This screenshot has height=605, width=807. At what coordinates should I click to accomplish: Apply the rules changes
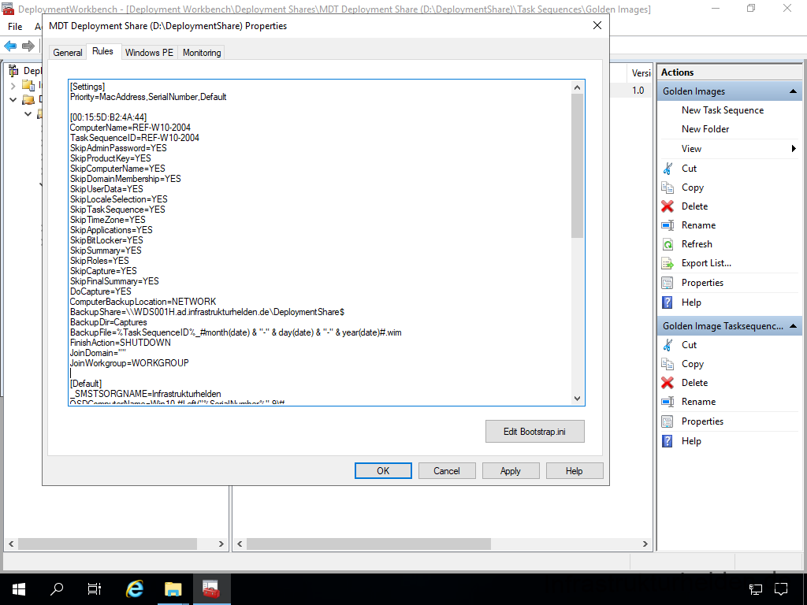[x=511, y=471]
